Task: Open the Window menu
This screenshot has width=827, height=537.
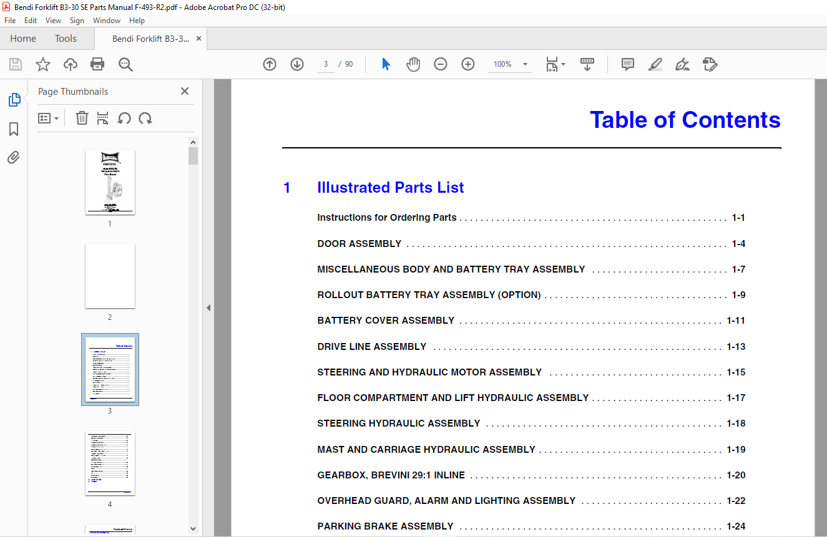Action: pyautogui.click(x=107, y=21)
